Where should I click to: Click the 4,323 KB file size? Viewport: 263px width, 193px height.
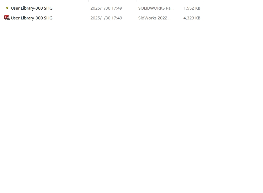(x=192, y=18)
